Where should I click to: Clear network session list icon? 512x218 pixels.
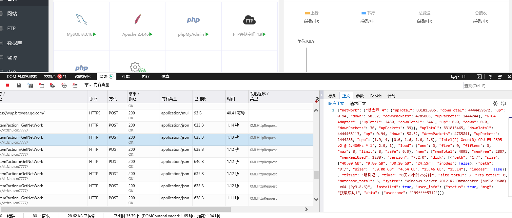click(75, 85)
